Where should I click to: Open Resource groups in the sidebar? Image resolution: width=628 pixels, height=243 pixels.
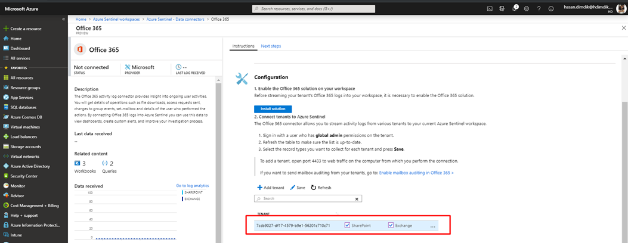coord(25,88)
